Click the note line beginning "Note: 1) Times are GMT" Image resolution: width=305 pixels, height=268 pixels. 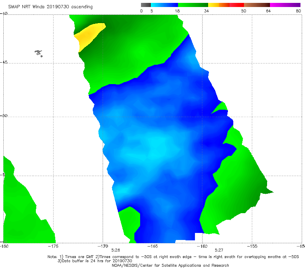(173, 257)
